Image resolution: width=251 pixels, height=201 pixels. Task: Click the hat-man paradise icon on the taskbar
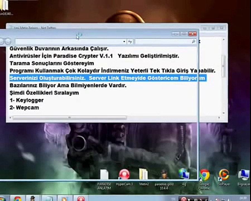pyautogui.click(x=33, y=198)
